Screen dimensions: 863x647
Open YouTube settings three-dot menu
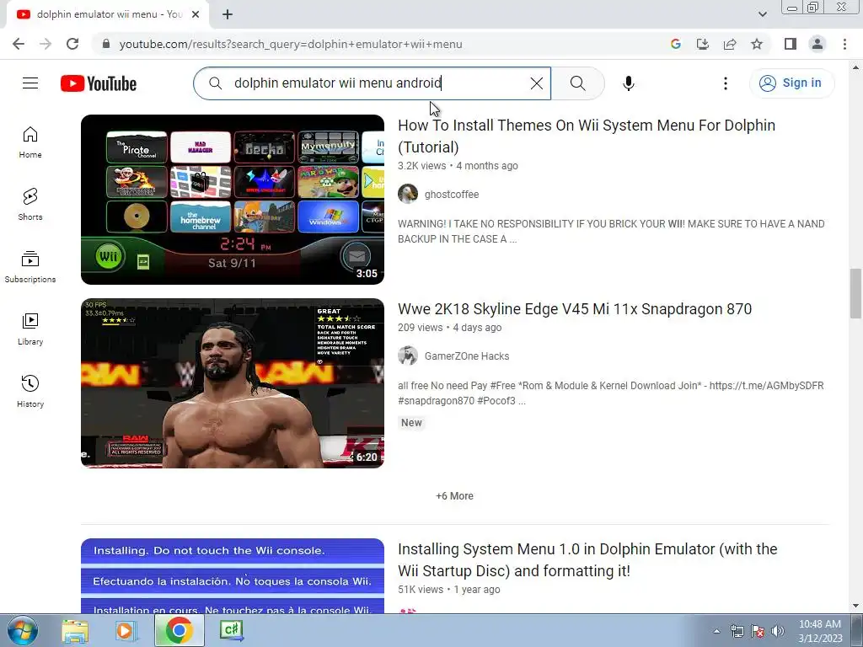tap(726, 83)
